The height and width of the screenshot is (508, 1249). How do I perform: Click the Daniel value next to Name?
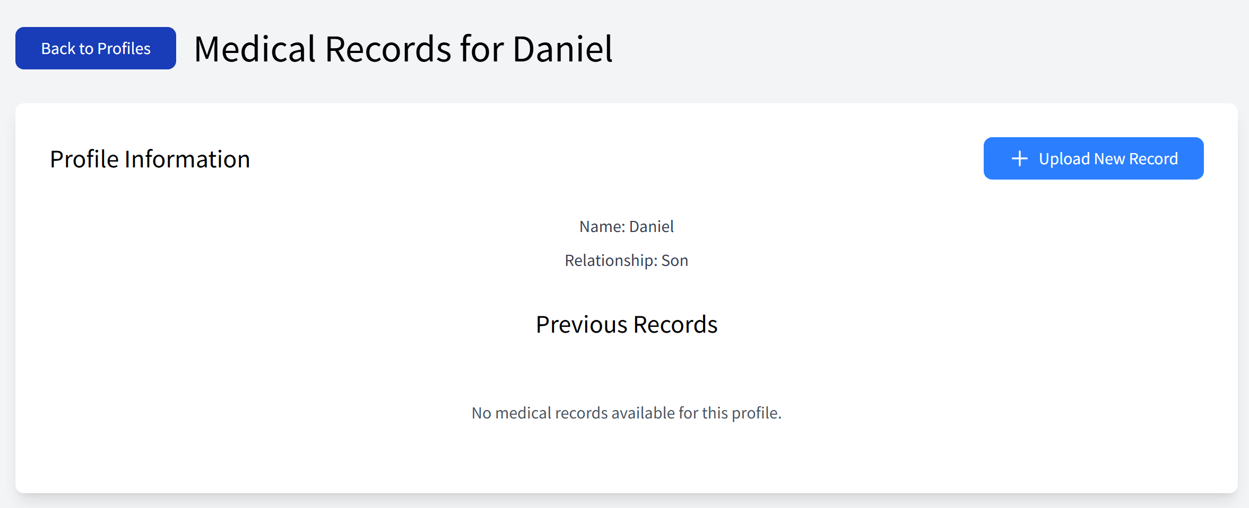pyautogui.click(x=651, y=227)
